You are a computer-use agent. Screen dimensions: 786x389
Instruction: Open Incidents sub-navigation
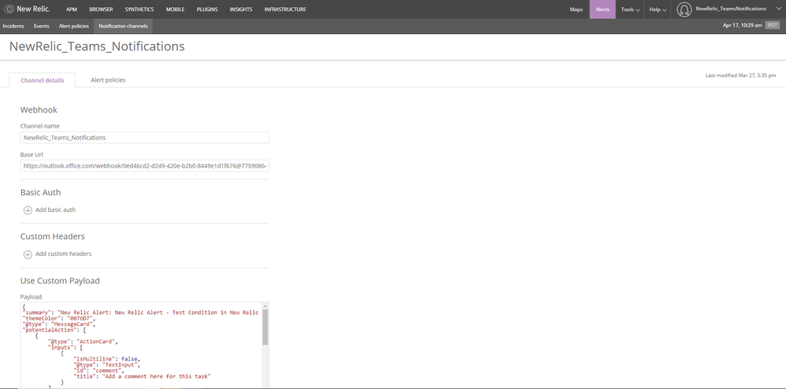point(13,25)
